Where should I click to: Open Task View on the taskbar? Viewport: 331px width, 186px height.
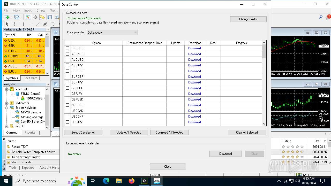click(x=93, y=181)
